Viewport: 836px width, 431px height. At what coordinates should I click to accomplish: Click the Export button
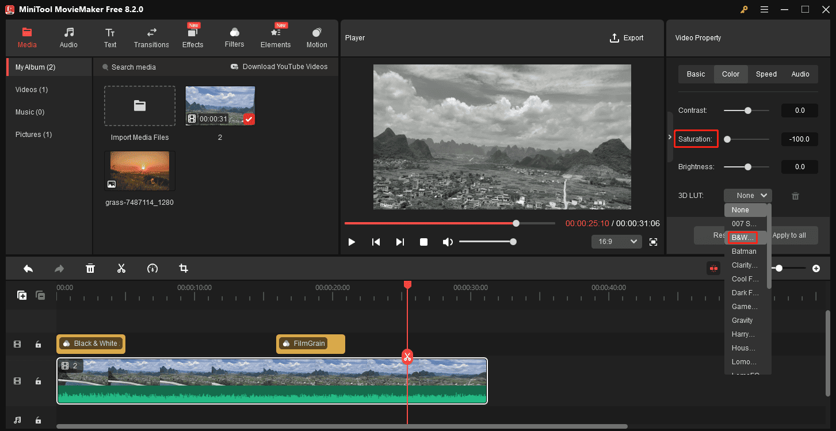click(x=627, y=38)
